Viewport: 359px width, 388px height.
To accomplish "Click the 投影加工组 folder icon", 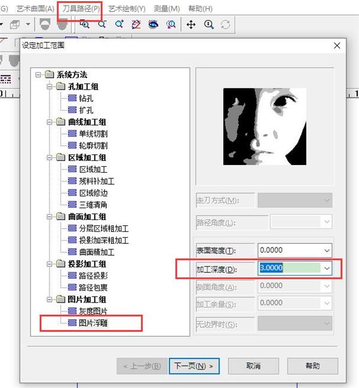I will pyautogui.click(x=60, y=264).
